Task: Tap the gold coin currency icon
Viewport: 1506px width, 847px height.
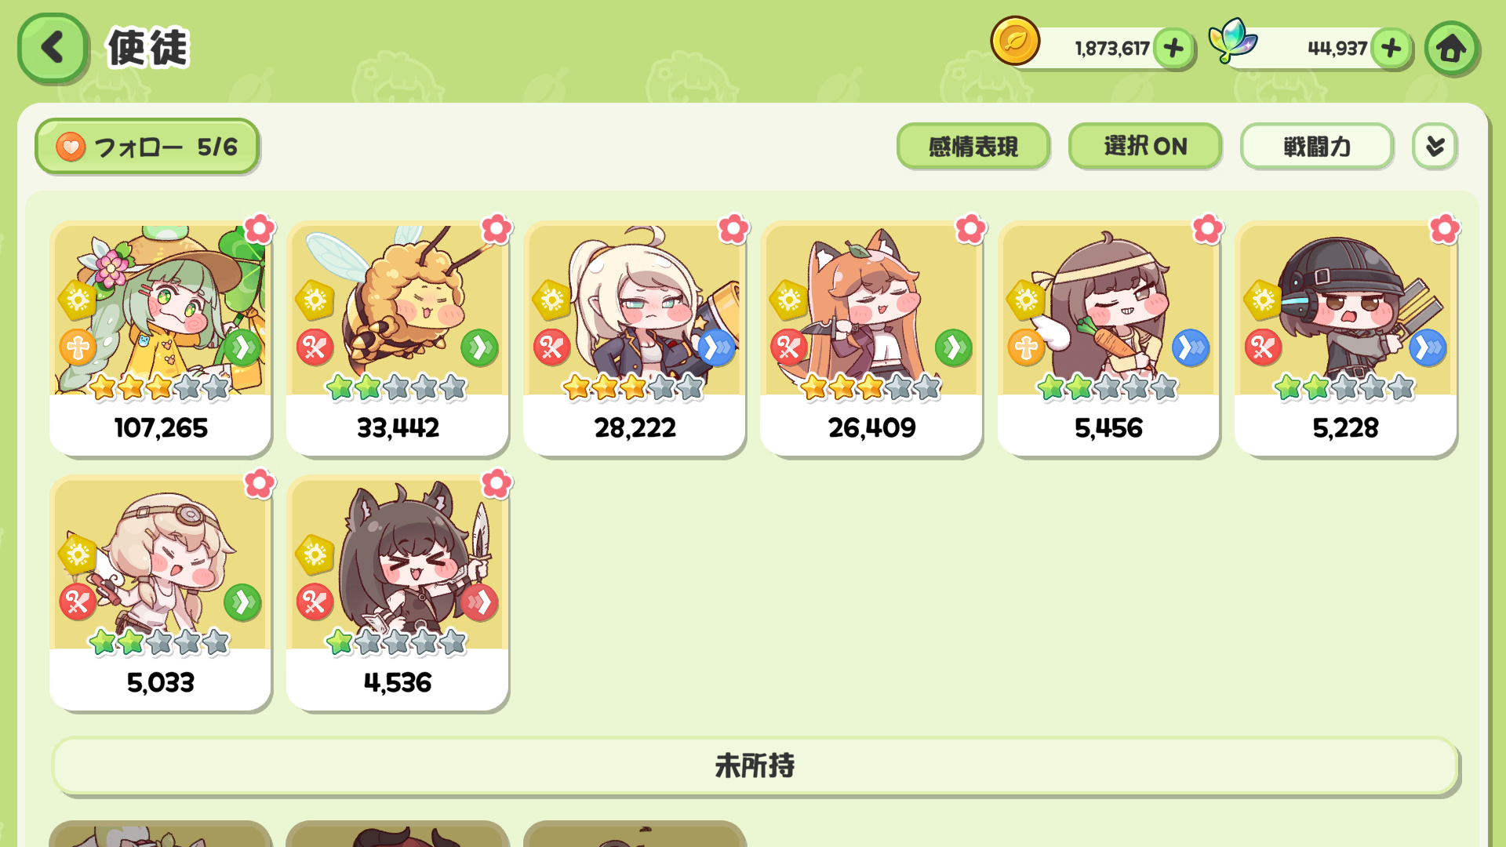Action: point(1015,42)
